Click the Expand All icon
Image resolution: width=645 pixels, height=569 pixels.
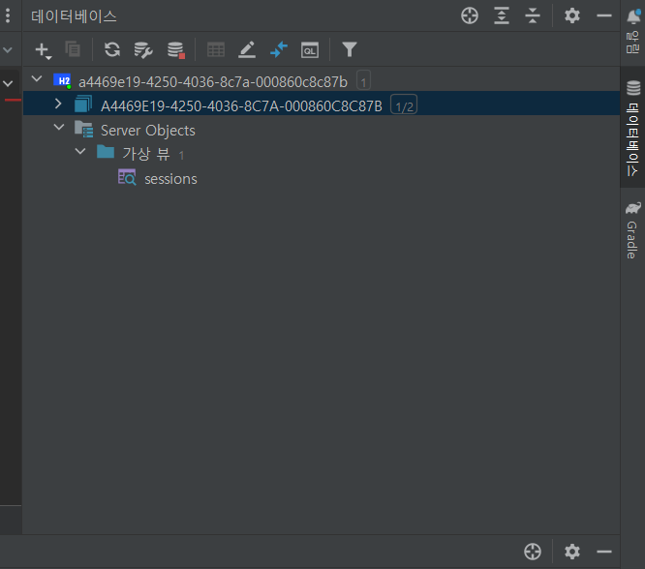click(502, 16)
